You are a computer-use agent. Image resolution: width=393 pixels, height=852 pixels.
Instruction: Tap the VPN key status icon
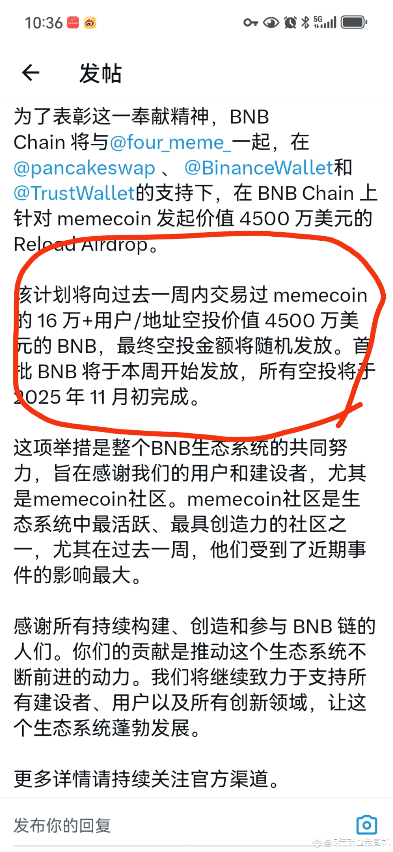251,23
